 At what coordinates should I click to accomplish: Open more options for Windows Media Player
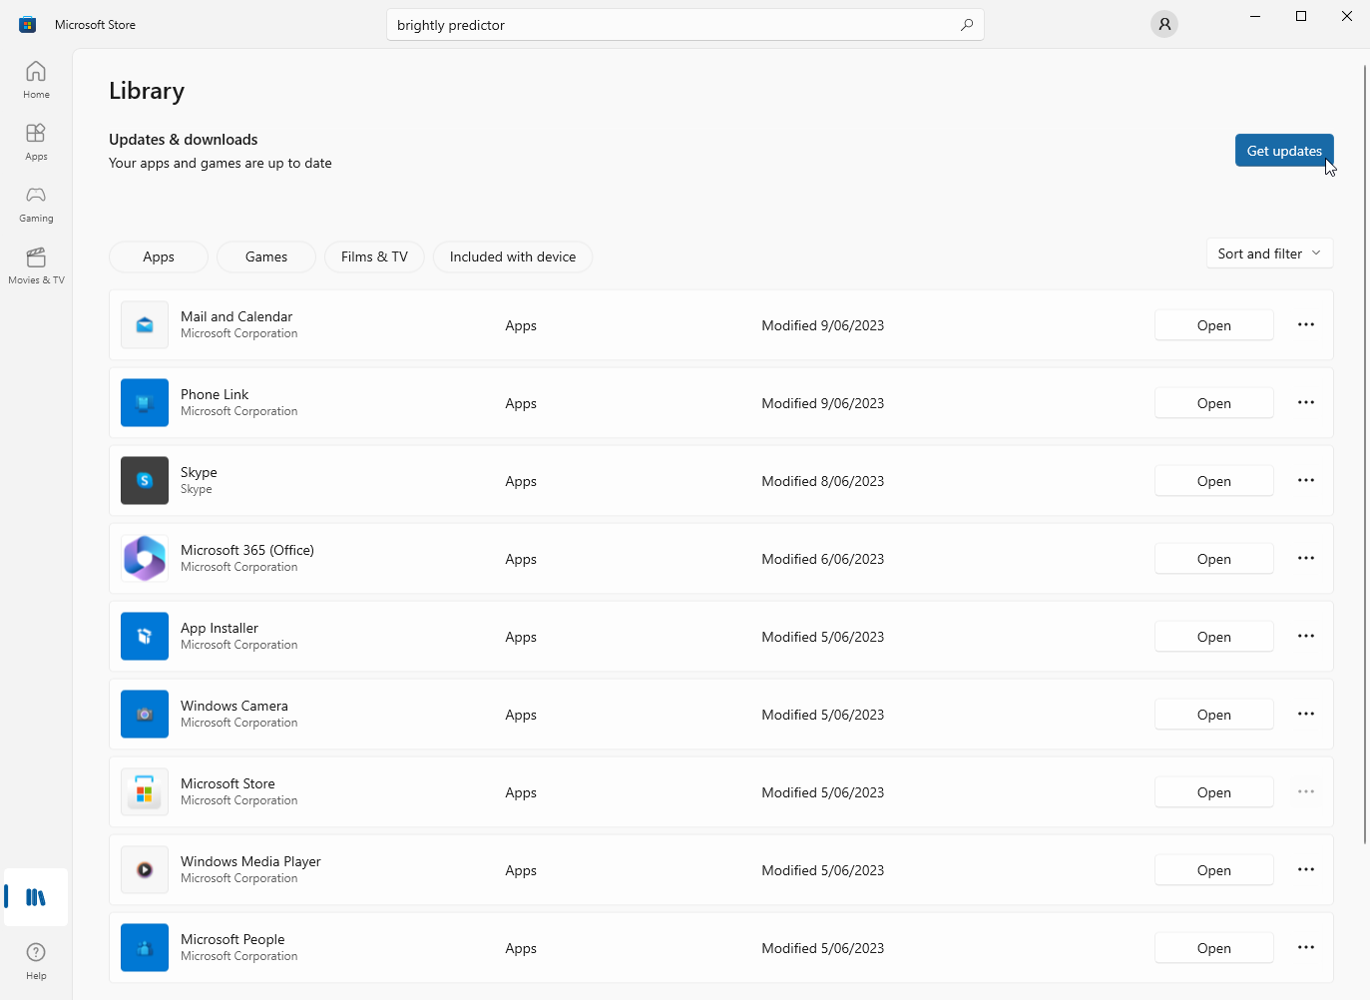pos(1306,870)
